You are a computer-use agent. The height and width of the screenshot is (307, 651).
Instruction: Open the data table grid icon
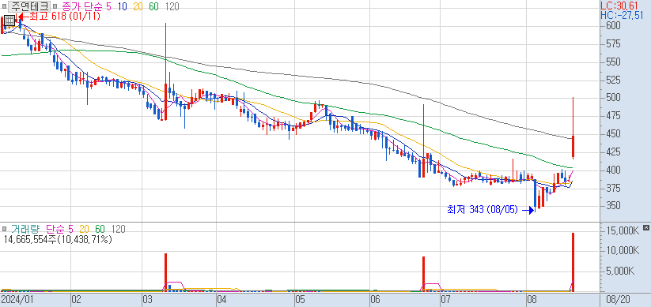pyautogui.click(x=9, y=21)
